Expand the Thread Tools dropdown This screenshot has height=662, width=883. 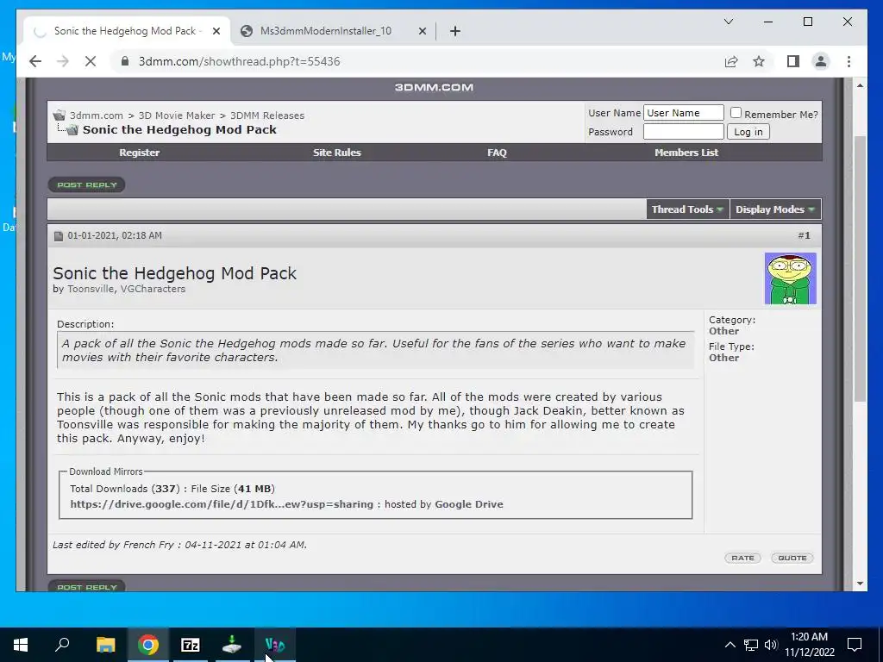click(687, 209)
